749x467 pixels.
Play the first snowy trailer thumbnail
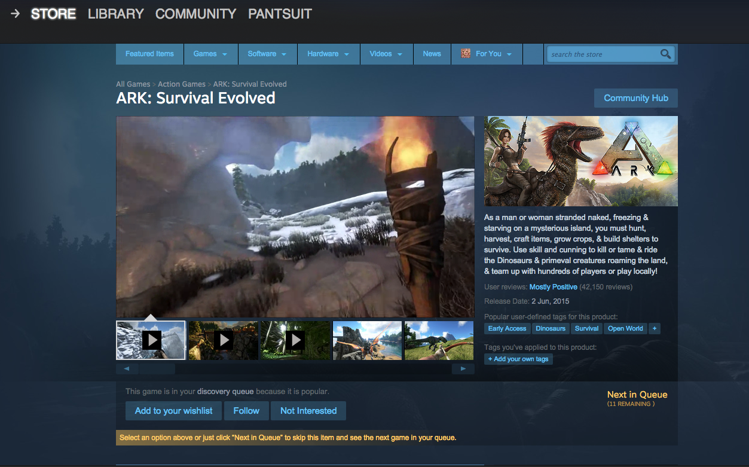pos(151,340)
